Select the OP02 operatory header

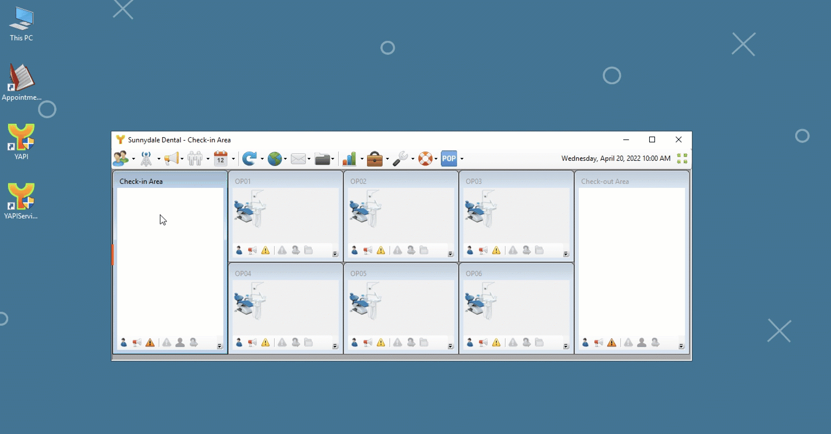401,181
